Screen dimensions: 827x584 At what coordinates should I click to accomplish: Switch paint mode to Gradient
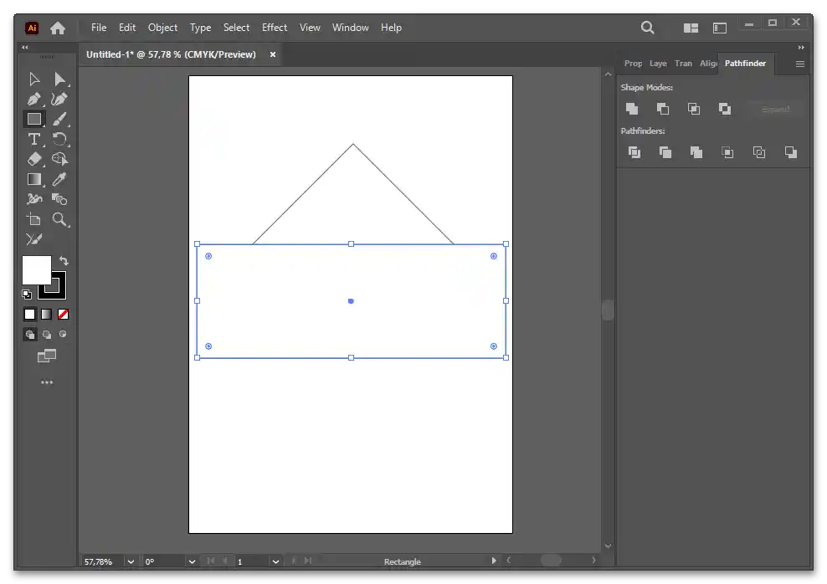point(46,315)
